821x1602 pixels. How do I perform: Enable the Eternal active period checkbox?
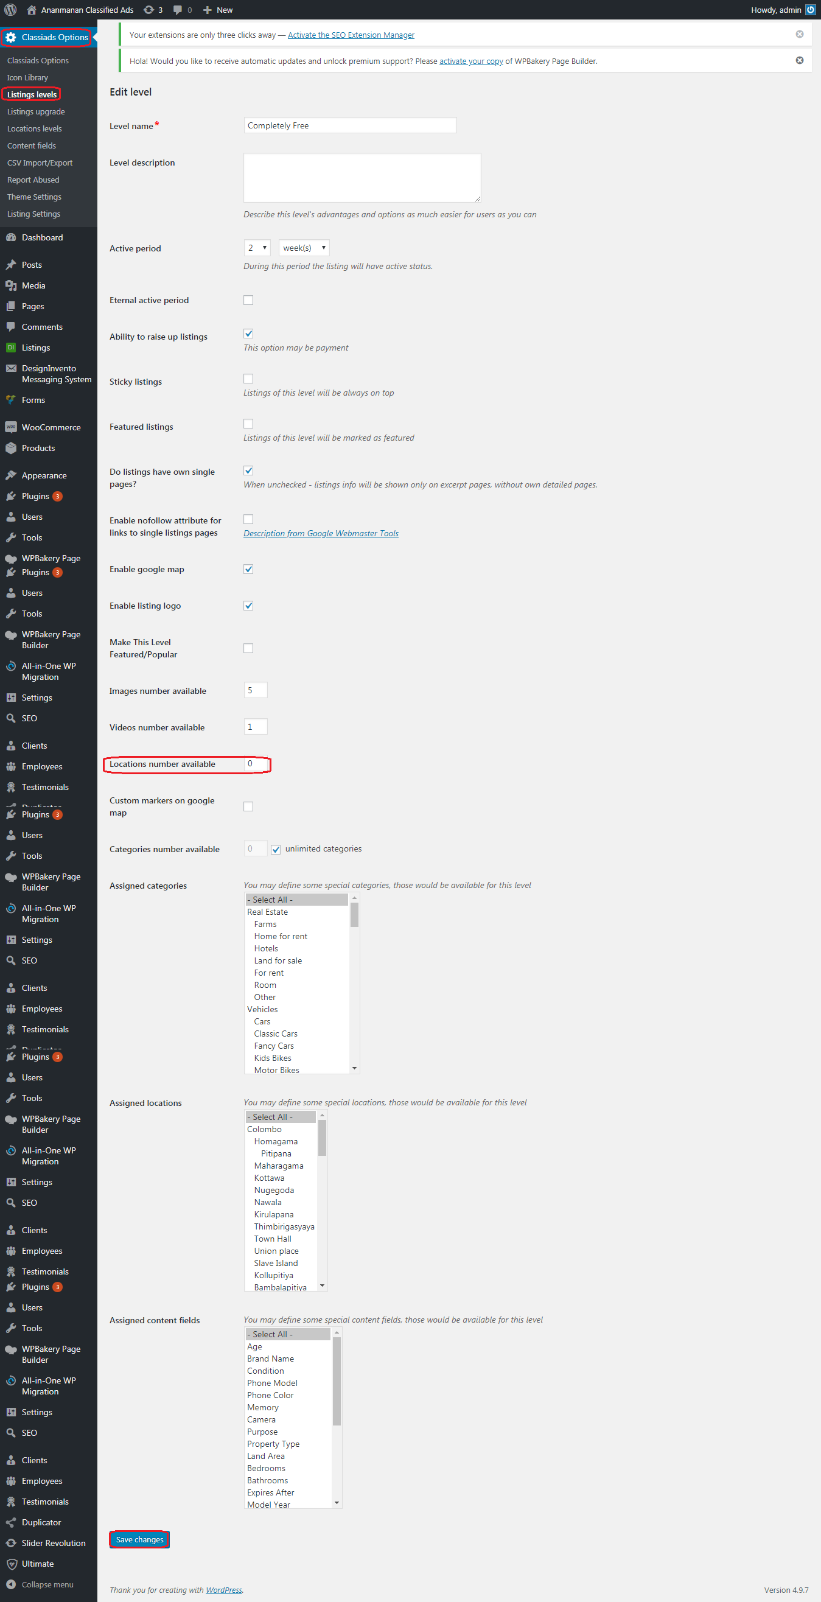tap(248, 301)
